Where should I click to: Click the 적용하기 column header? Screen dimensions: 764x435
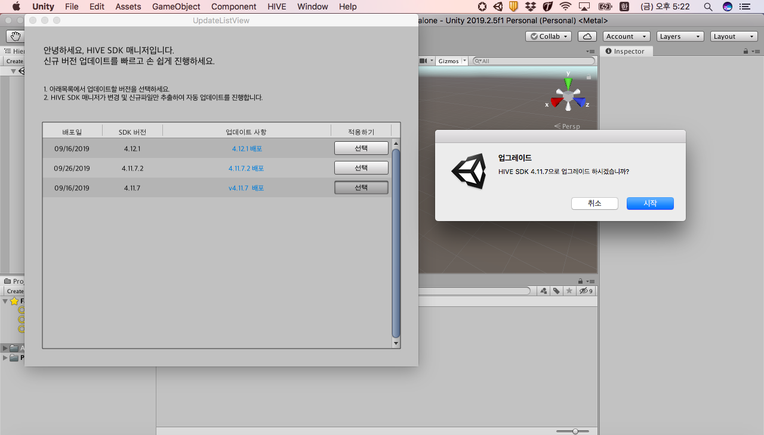pyautogui.click(x=361, y=132)
